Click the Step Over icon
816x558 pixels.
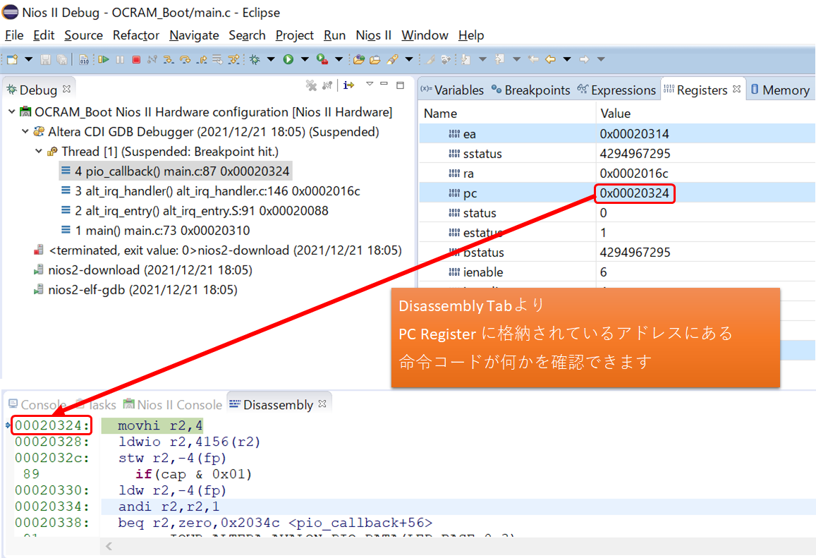point(185,60)
